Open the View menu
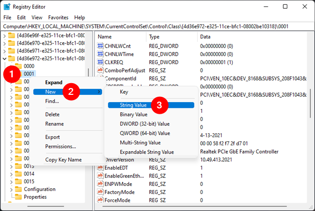 pyautogui.click(x=37, y=18)
